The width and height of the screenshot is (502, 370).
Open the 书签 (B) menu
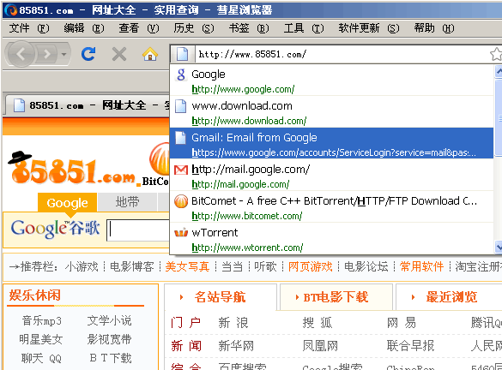[x=249, y=28]
